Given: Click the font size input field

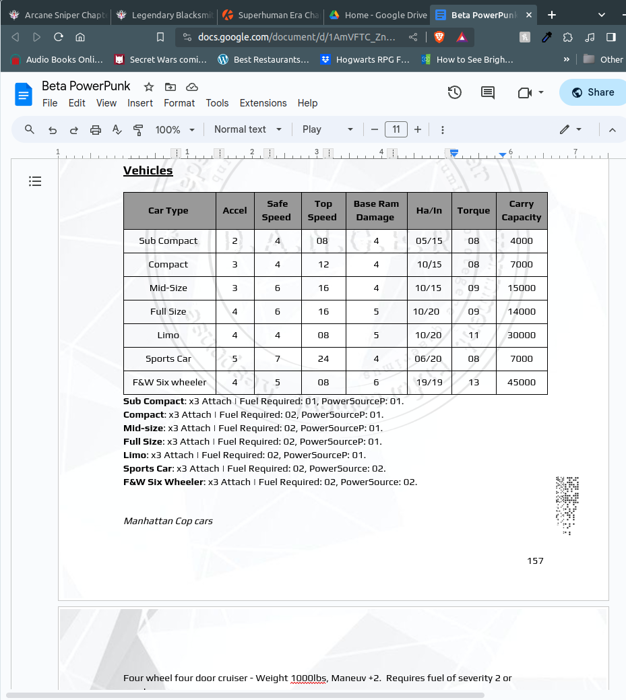Looking at the screenshot, I should [396, 129].
